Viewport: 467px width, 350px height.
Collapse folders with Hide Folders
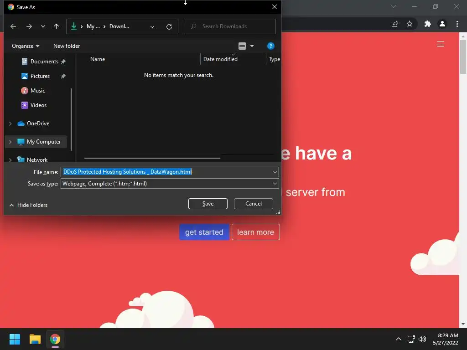[x=28, y=205]
